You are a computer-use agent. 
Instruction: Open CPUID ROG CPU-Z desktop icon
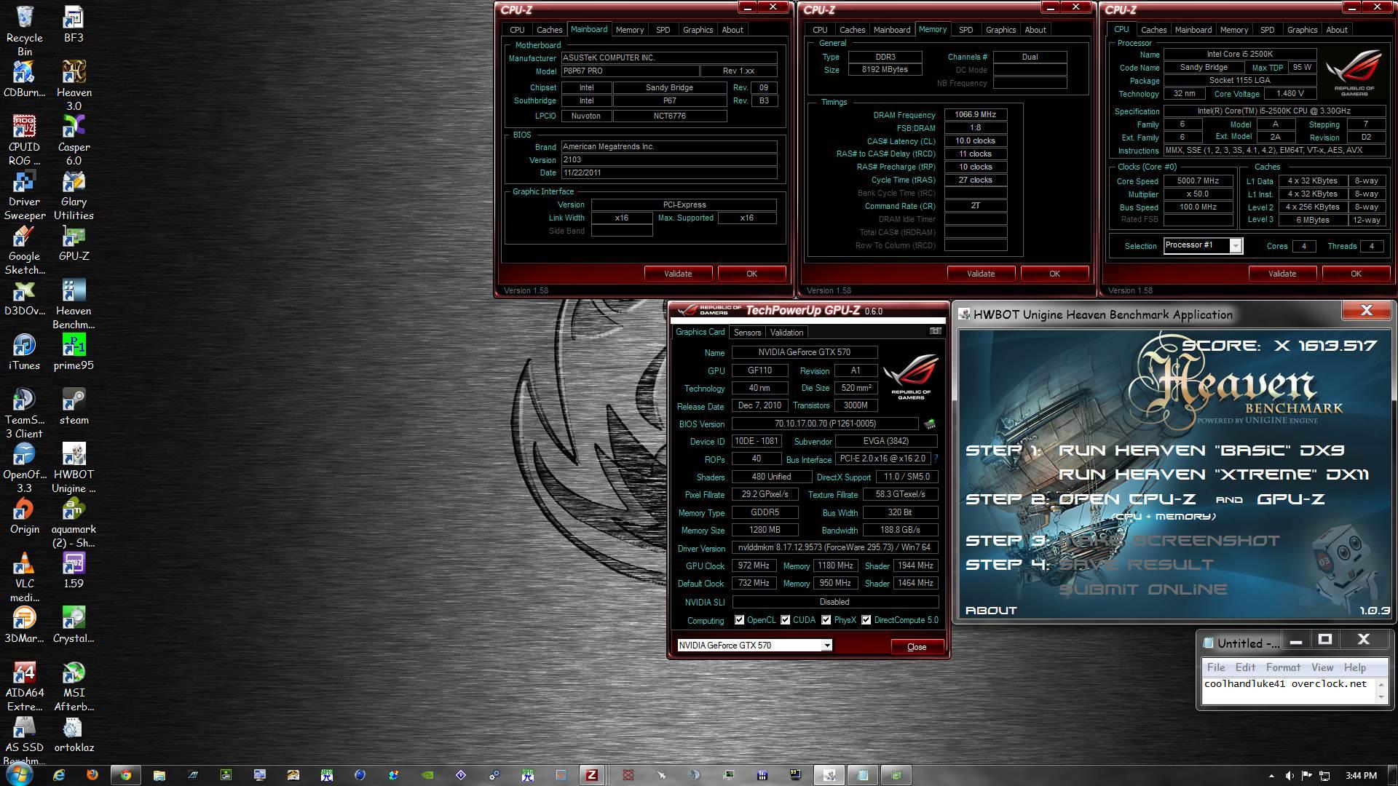[x=24, y=140]
